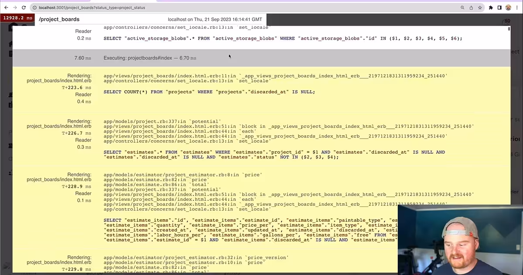This screenshot has width=523, height=275.
Task: Open the Chrome three-dot menu
Action: coord(517,7)
